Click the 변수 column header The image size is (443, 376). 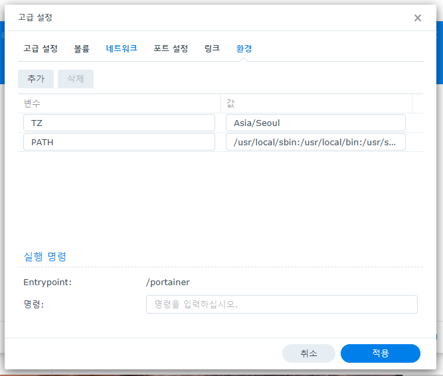coord(119,103)
